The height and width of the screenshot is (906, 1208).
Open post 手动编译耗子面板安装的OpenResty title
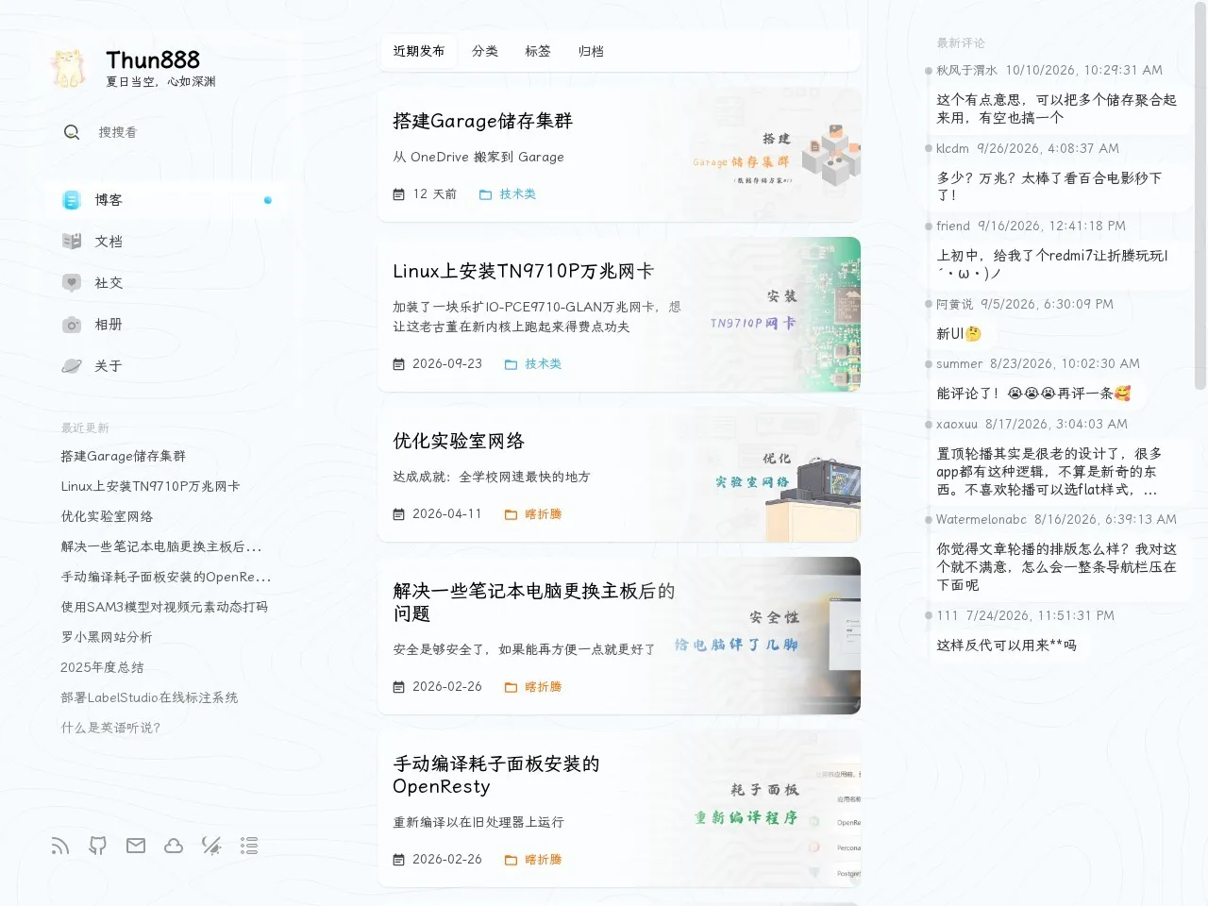point(496,775)
